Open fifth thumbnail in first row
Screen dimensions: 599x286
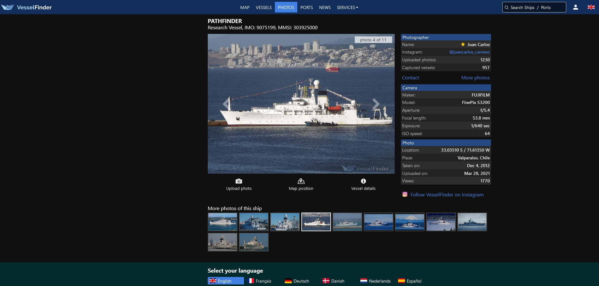347,222
